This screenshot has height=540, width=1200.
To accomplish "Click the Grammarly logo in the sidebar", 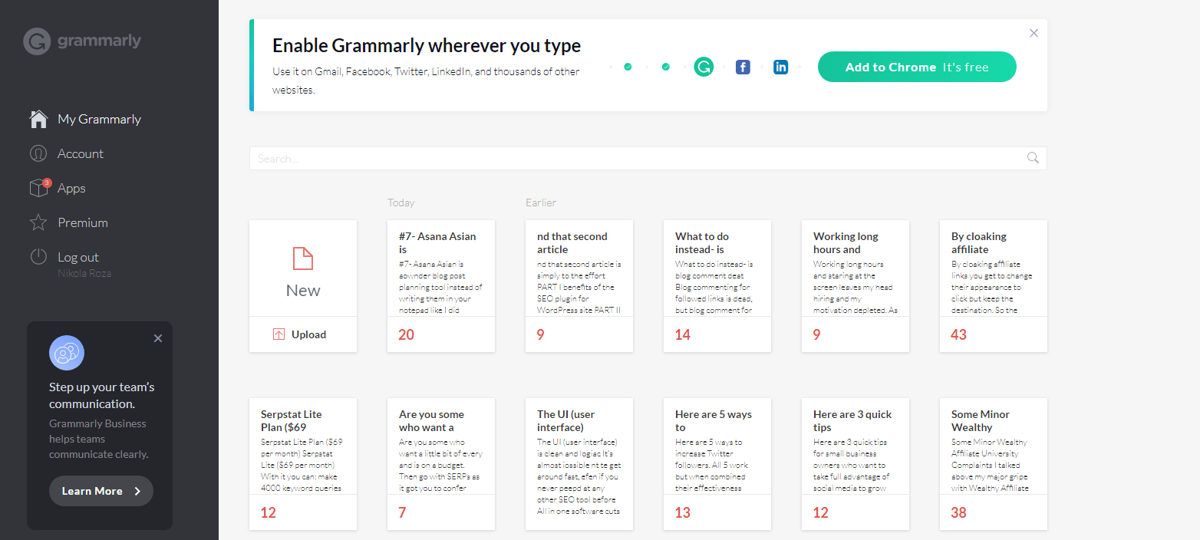I will pyautogui.click(x=82, y=41).
